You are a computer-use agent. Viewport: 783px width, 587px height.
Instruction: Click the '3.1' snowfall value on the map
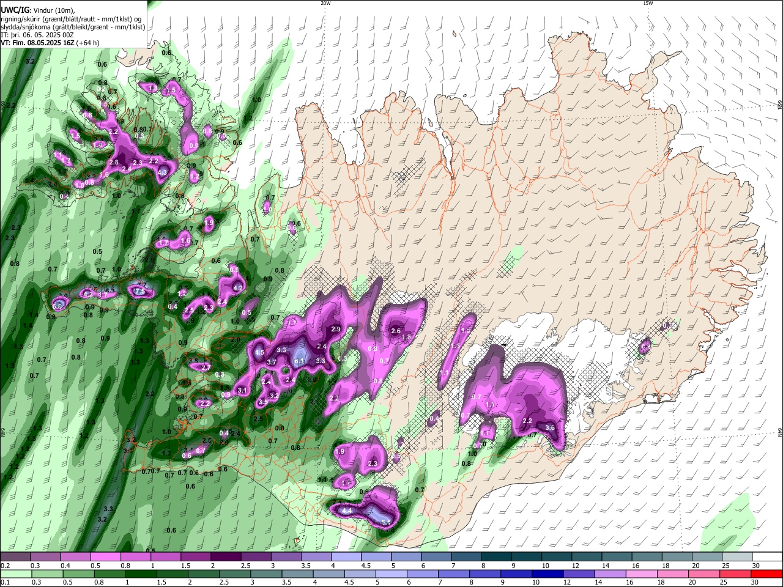coord(242,390)
